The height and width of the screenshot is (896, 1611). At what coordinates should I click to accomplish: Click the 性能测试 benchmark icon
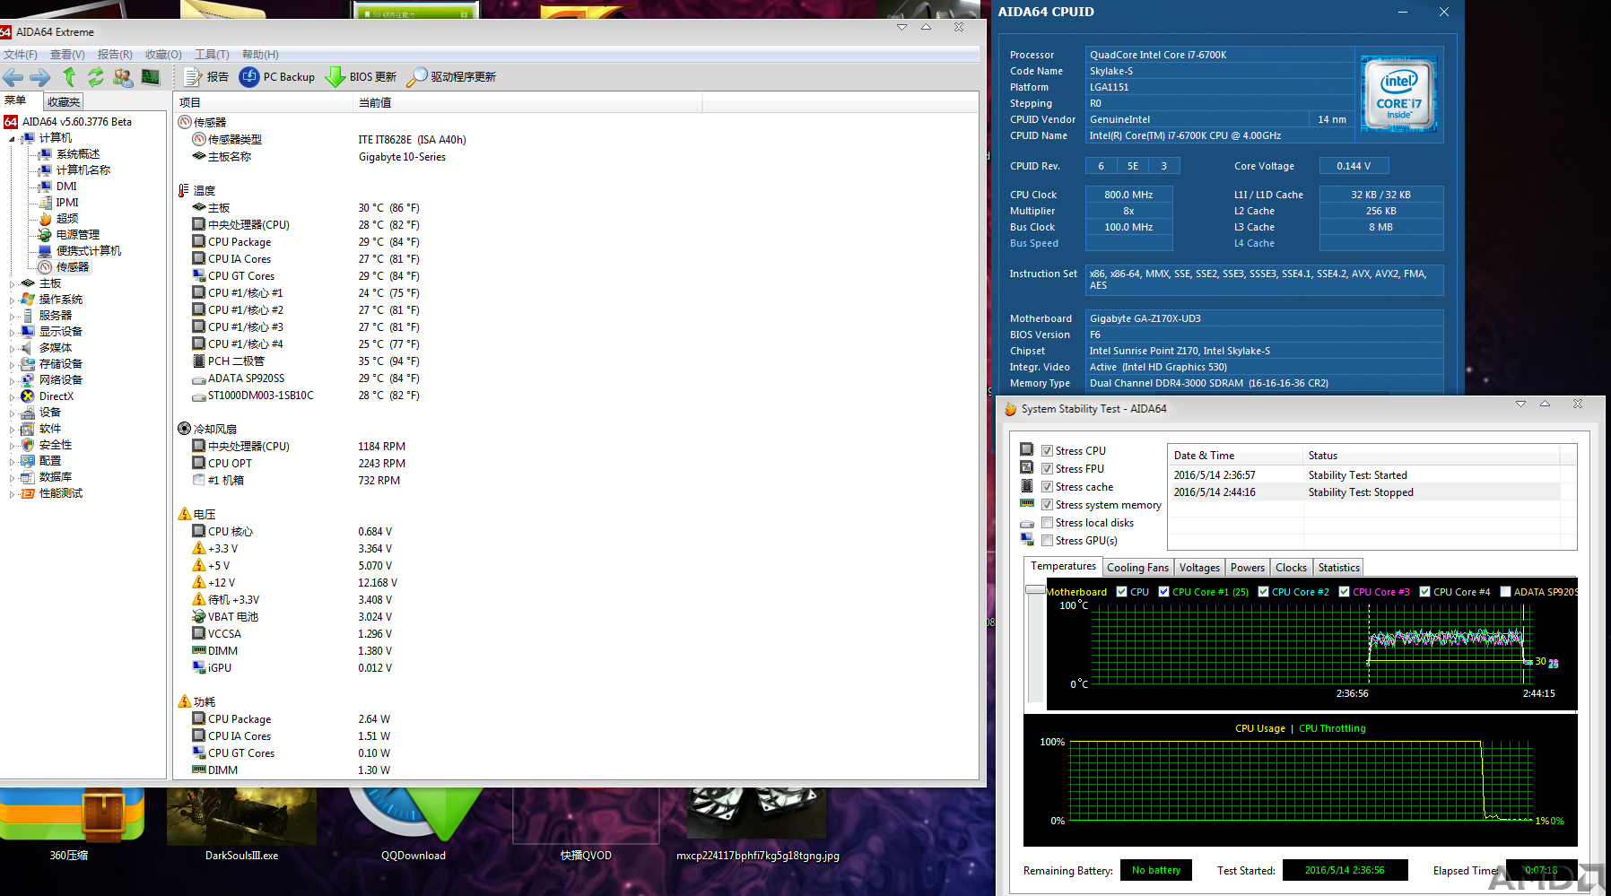[28, 493]
